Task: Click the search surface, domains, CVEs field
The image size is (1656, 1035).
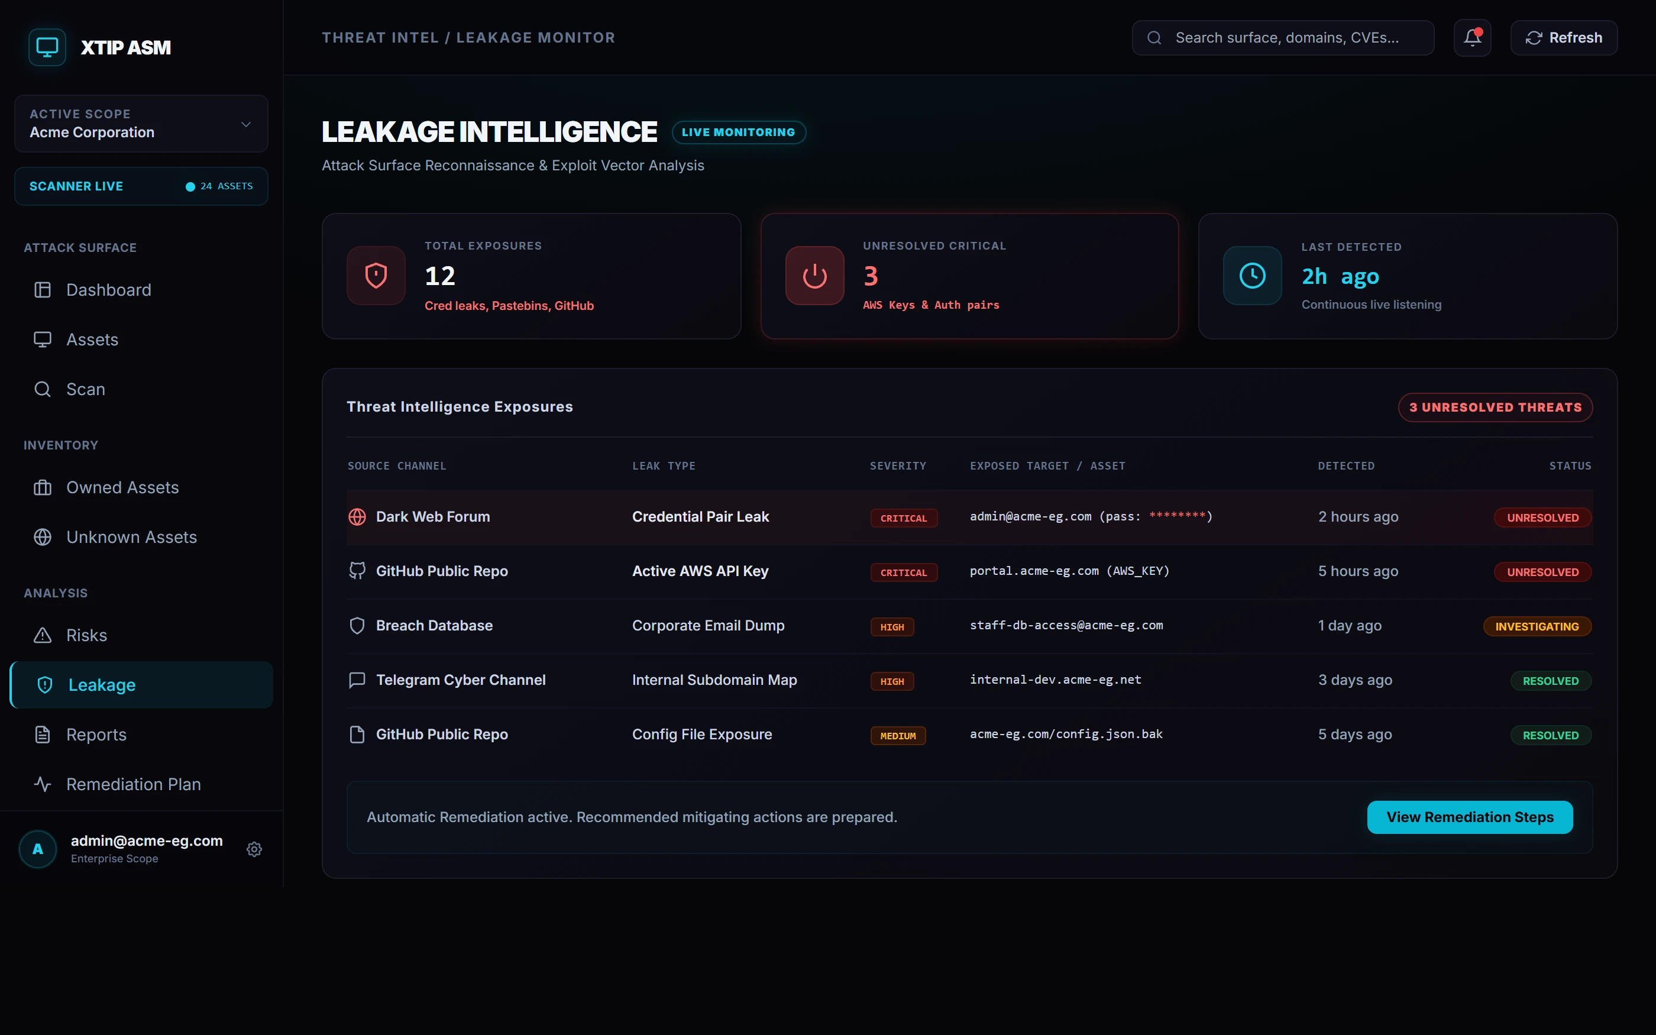Action: (x=1283, y=38)
